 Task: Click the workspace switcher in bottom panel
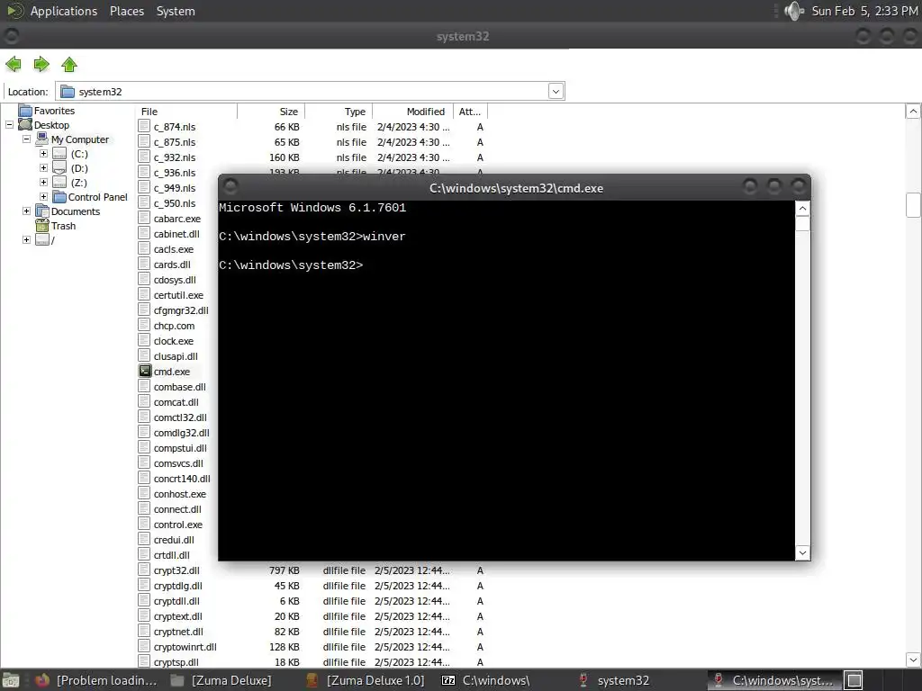coord(854,680)
